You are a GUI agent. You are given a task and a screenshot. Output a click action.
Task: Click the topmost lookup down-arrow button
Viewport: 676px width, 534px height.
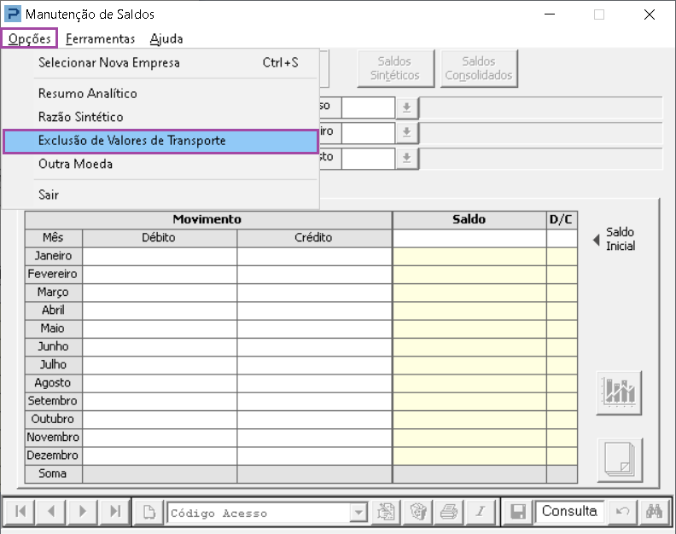pyautogui.click(x=407, y=107)
